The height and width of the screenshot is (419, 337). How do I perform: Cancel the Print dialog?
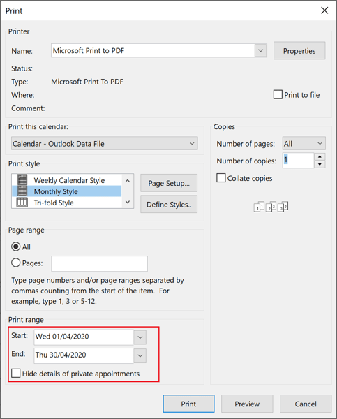(306, 404)
